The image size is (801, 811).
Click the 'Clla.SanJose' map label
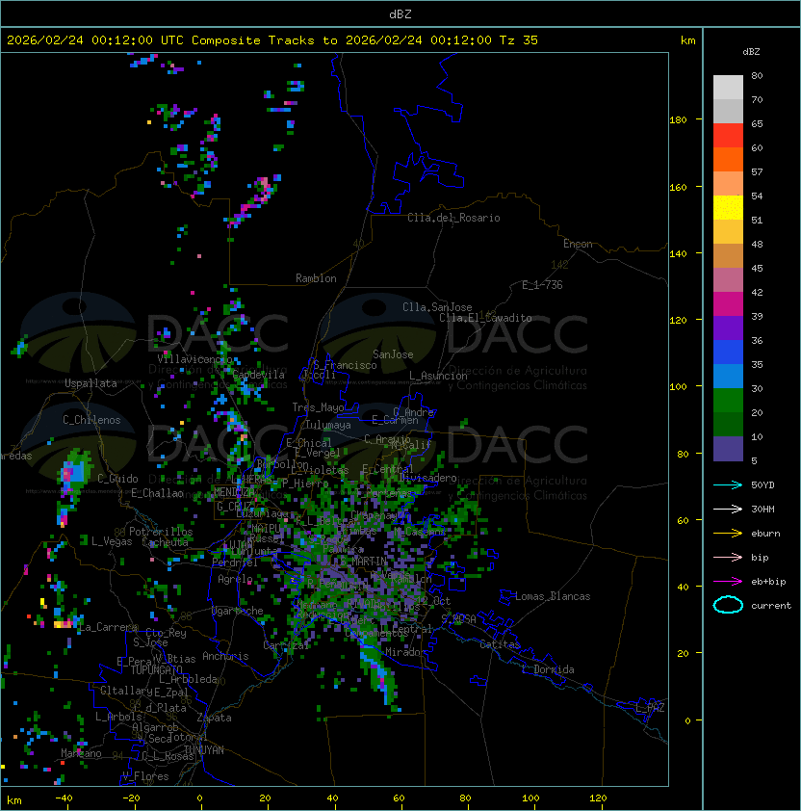click(x=437, y=307)
